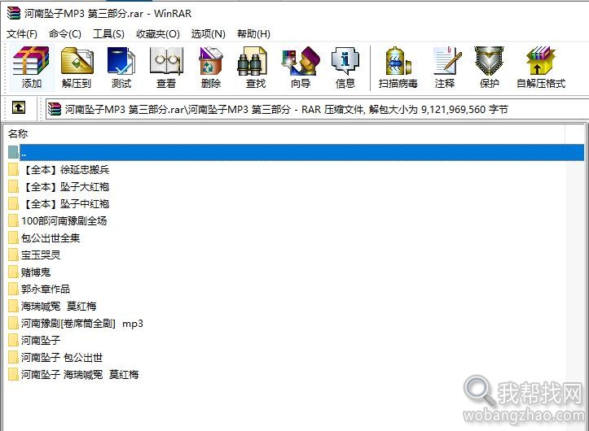Open the 命令(C) menu
This screenshot has width=589, height=431.
click(65, 34)
